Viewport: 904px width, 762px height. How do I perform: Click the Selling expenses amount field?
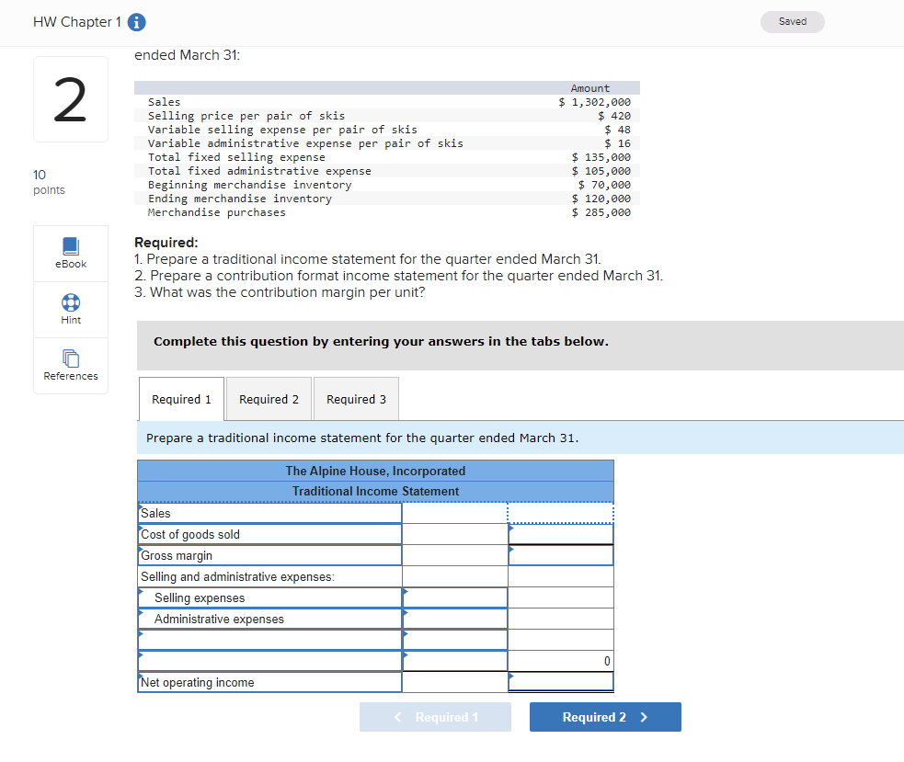(x=455, y=597)
